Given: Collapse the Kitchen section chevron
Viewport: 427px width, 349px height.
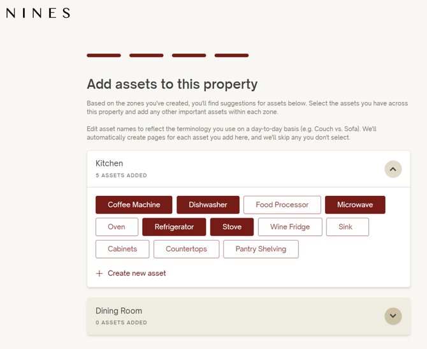Looking at the screenshot, I should click(393, 169).
